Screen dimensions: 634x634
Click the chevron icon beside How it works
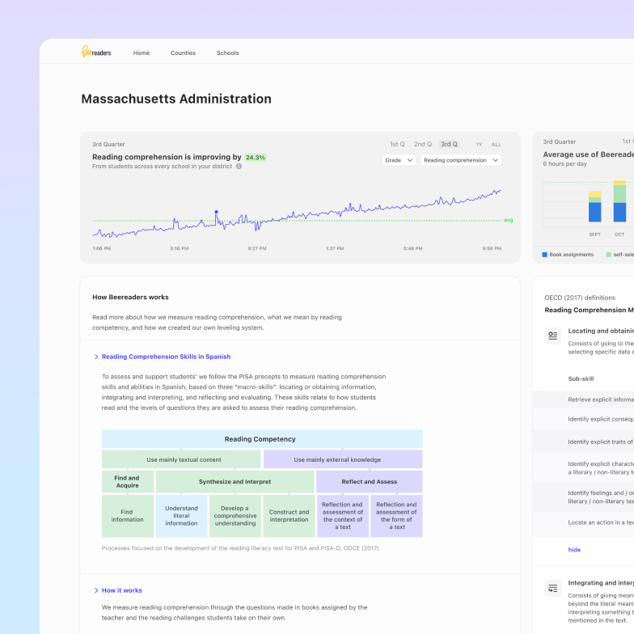(96, 590)
